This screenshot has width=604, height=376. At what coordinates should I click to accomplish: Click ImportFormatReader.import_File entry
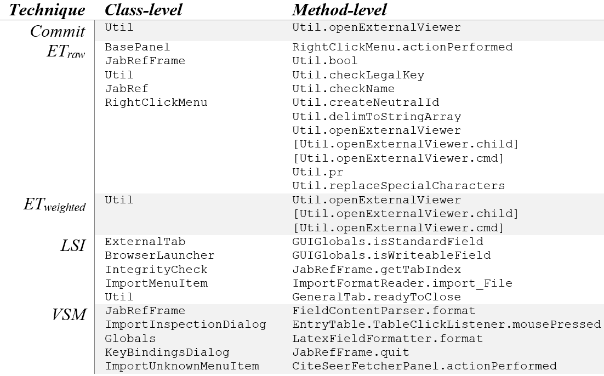pyautogui.click(x=402, y=283)
